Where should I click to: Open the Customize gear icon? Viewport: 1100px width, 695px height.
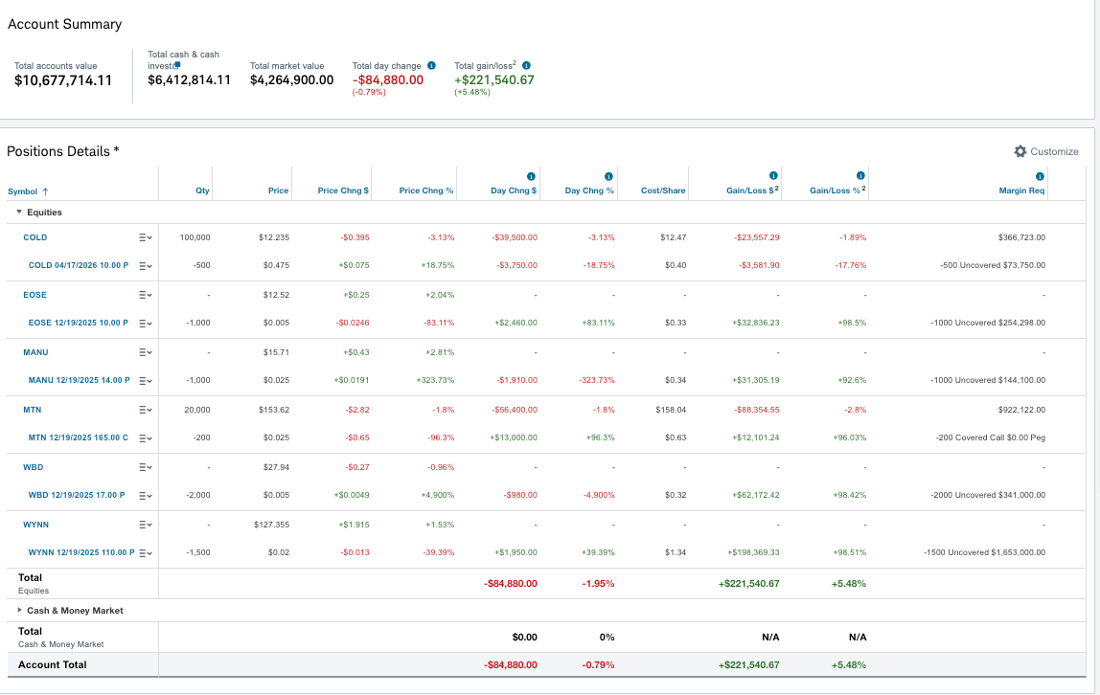1020,151
